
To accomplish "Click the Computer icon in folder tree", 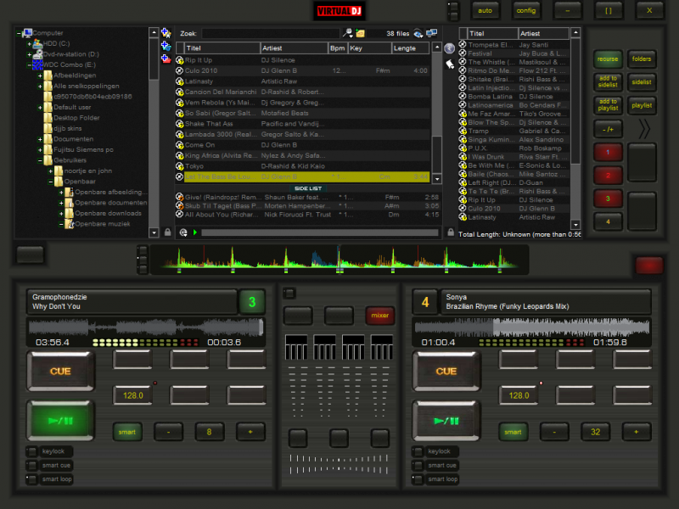I will [28, 32].
